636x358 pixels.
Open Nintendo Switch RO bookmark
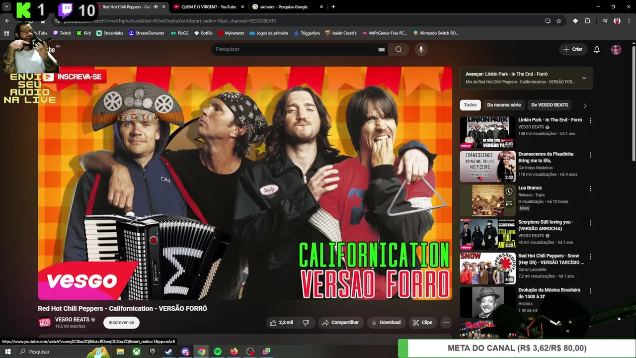coord(435,33)
